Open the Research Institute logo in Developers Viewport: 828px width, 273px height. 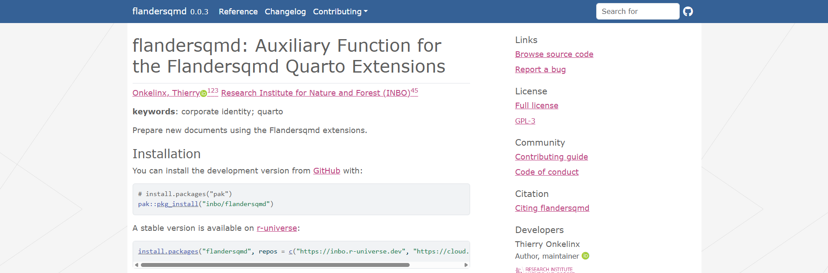[x=545, y=270]
